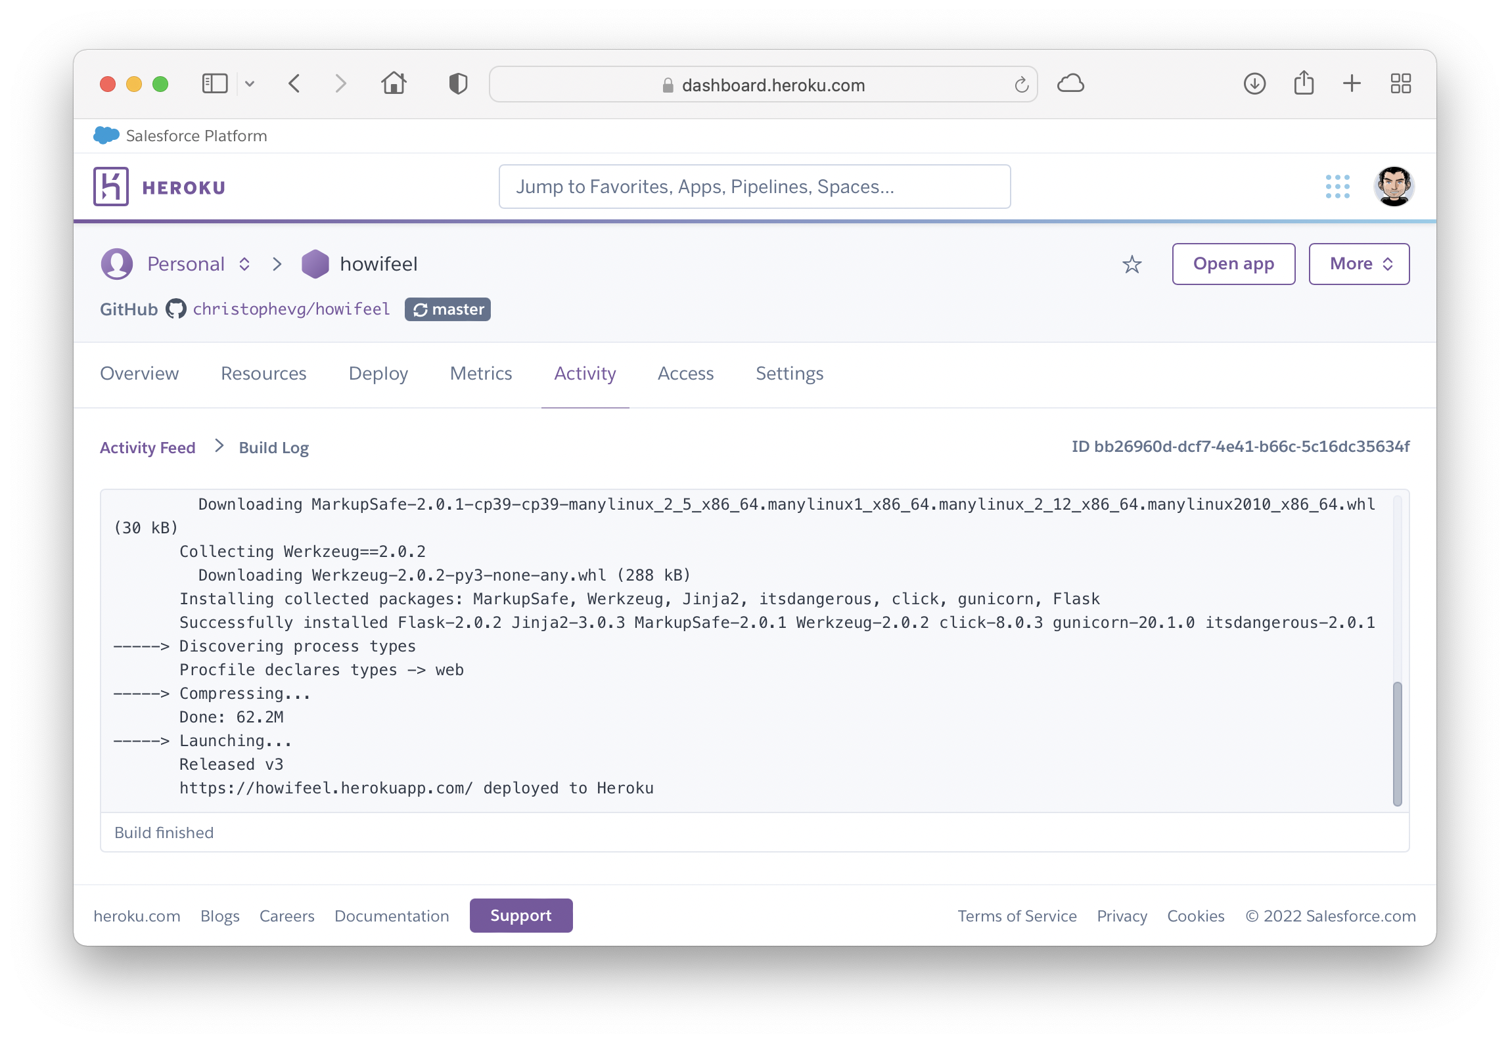Open christophevg/howifeel GitHub link

(291, 309)
